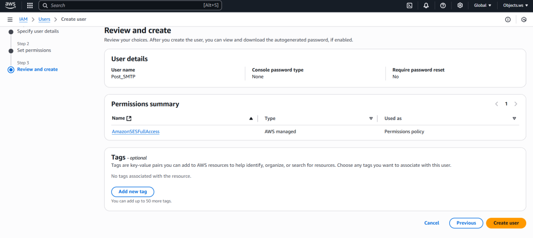
Task: Click the AWS logo home icon
Action: pos(11,6)
